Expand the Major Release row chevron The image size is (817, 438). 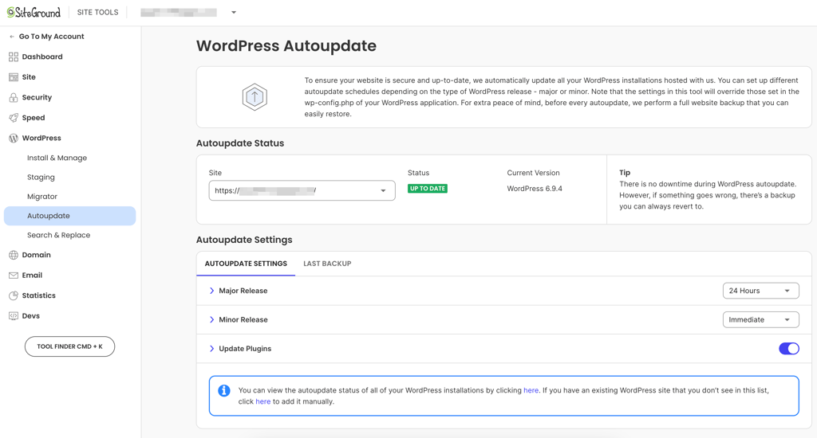pos(211,291)
